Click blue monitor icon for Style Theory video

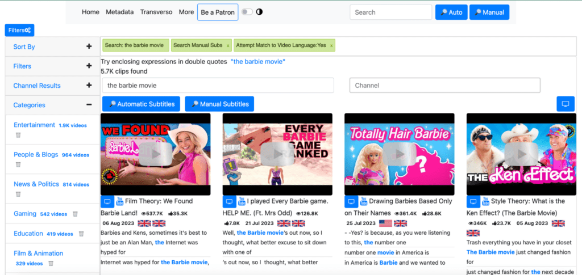tap(473, 202)
